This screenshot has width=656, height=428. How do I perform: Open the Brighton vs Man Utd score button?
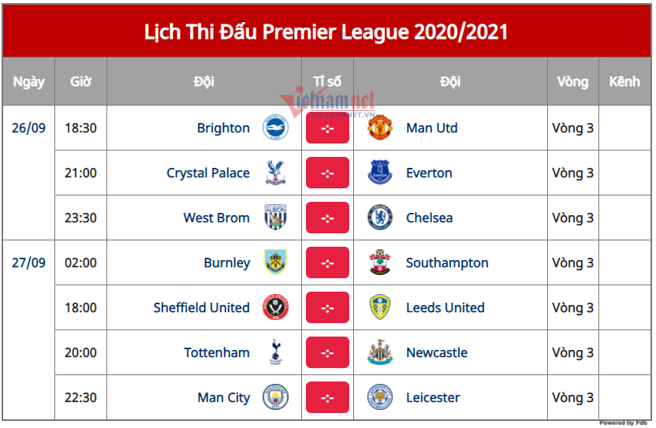point(327,128)
